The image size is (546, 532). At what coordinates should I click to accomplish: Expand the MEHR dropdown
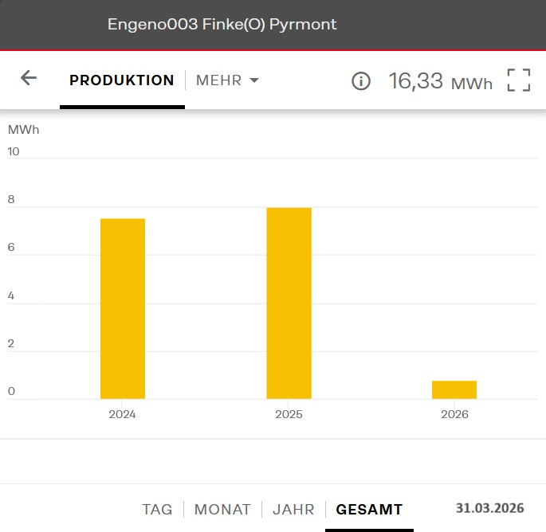[x=228, y=80]
